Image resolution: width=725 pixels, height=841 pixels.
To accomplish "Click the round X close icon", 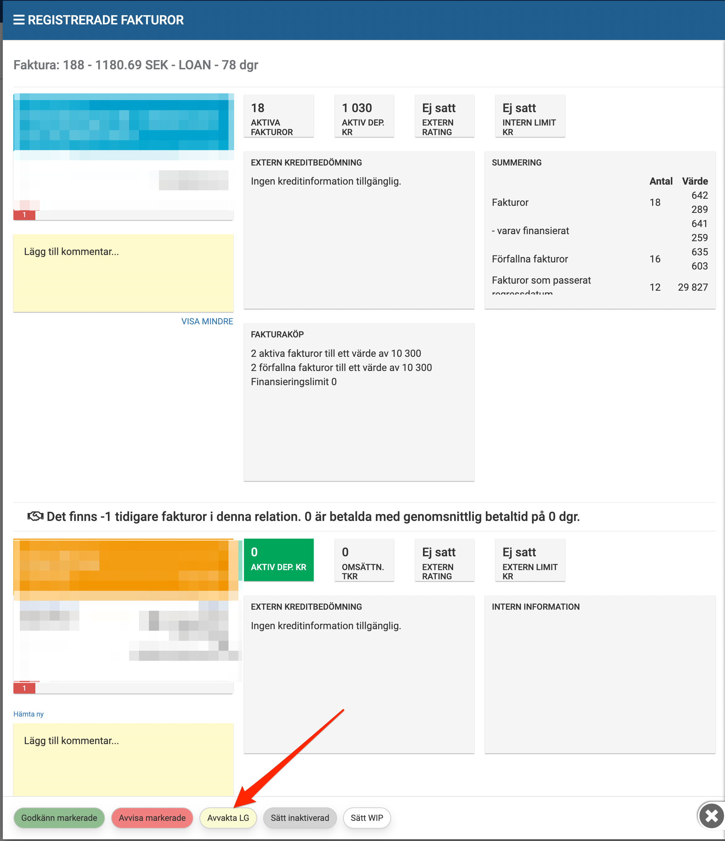I will click(711, 816).
